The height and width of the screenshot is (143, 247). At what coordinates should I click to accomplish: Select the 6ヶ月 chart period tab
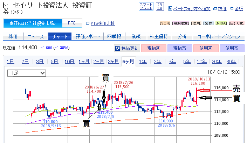[x=128, y=62]
